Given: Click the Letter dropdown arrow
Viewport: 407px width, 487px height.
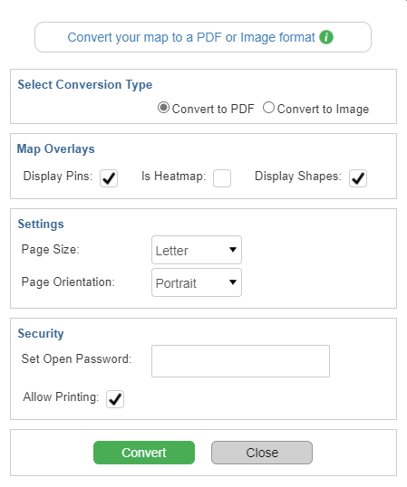Looking at the screenshot, I should 233,250.
